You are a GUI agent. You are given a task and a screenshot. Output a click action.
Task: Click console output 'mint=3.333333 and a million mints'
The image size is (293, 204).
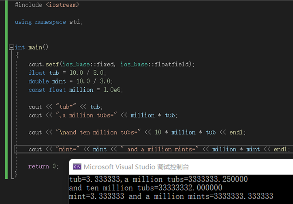coord(171,196)
